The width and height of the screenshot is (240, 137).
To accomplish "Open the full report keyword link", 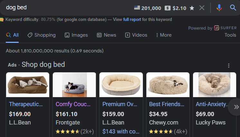I will tap(132, 20).
